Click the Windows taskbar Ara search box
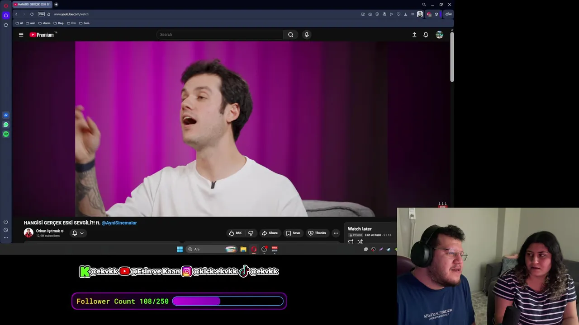 [212, 249]
